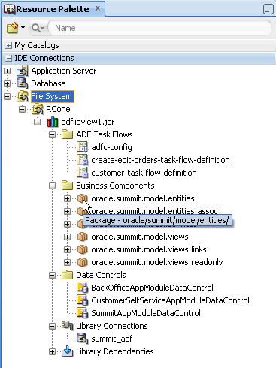Minimize the Resource Palette panel
The height and width of the screenshot is (368, 276).
[268, 9]
